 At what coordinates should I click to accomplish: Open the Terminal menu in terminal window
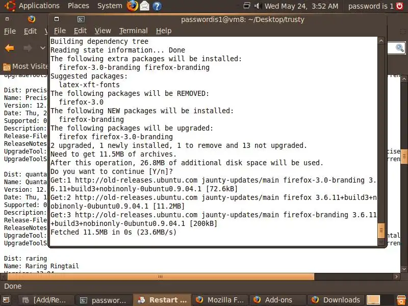[x=133, y=31]
